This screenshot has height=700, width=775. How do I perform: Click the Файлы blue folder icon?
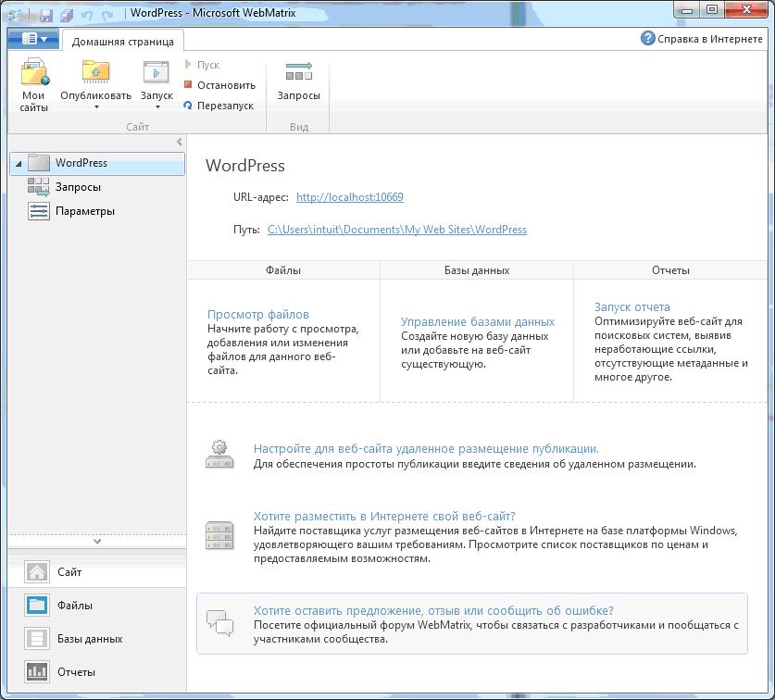tap(37, 605)
